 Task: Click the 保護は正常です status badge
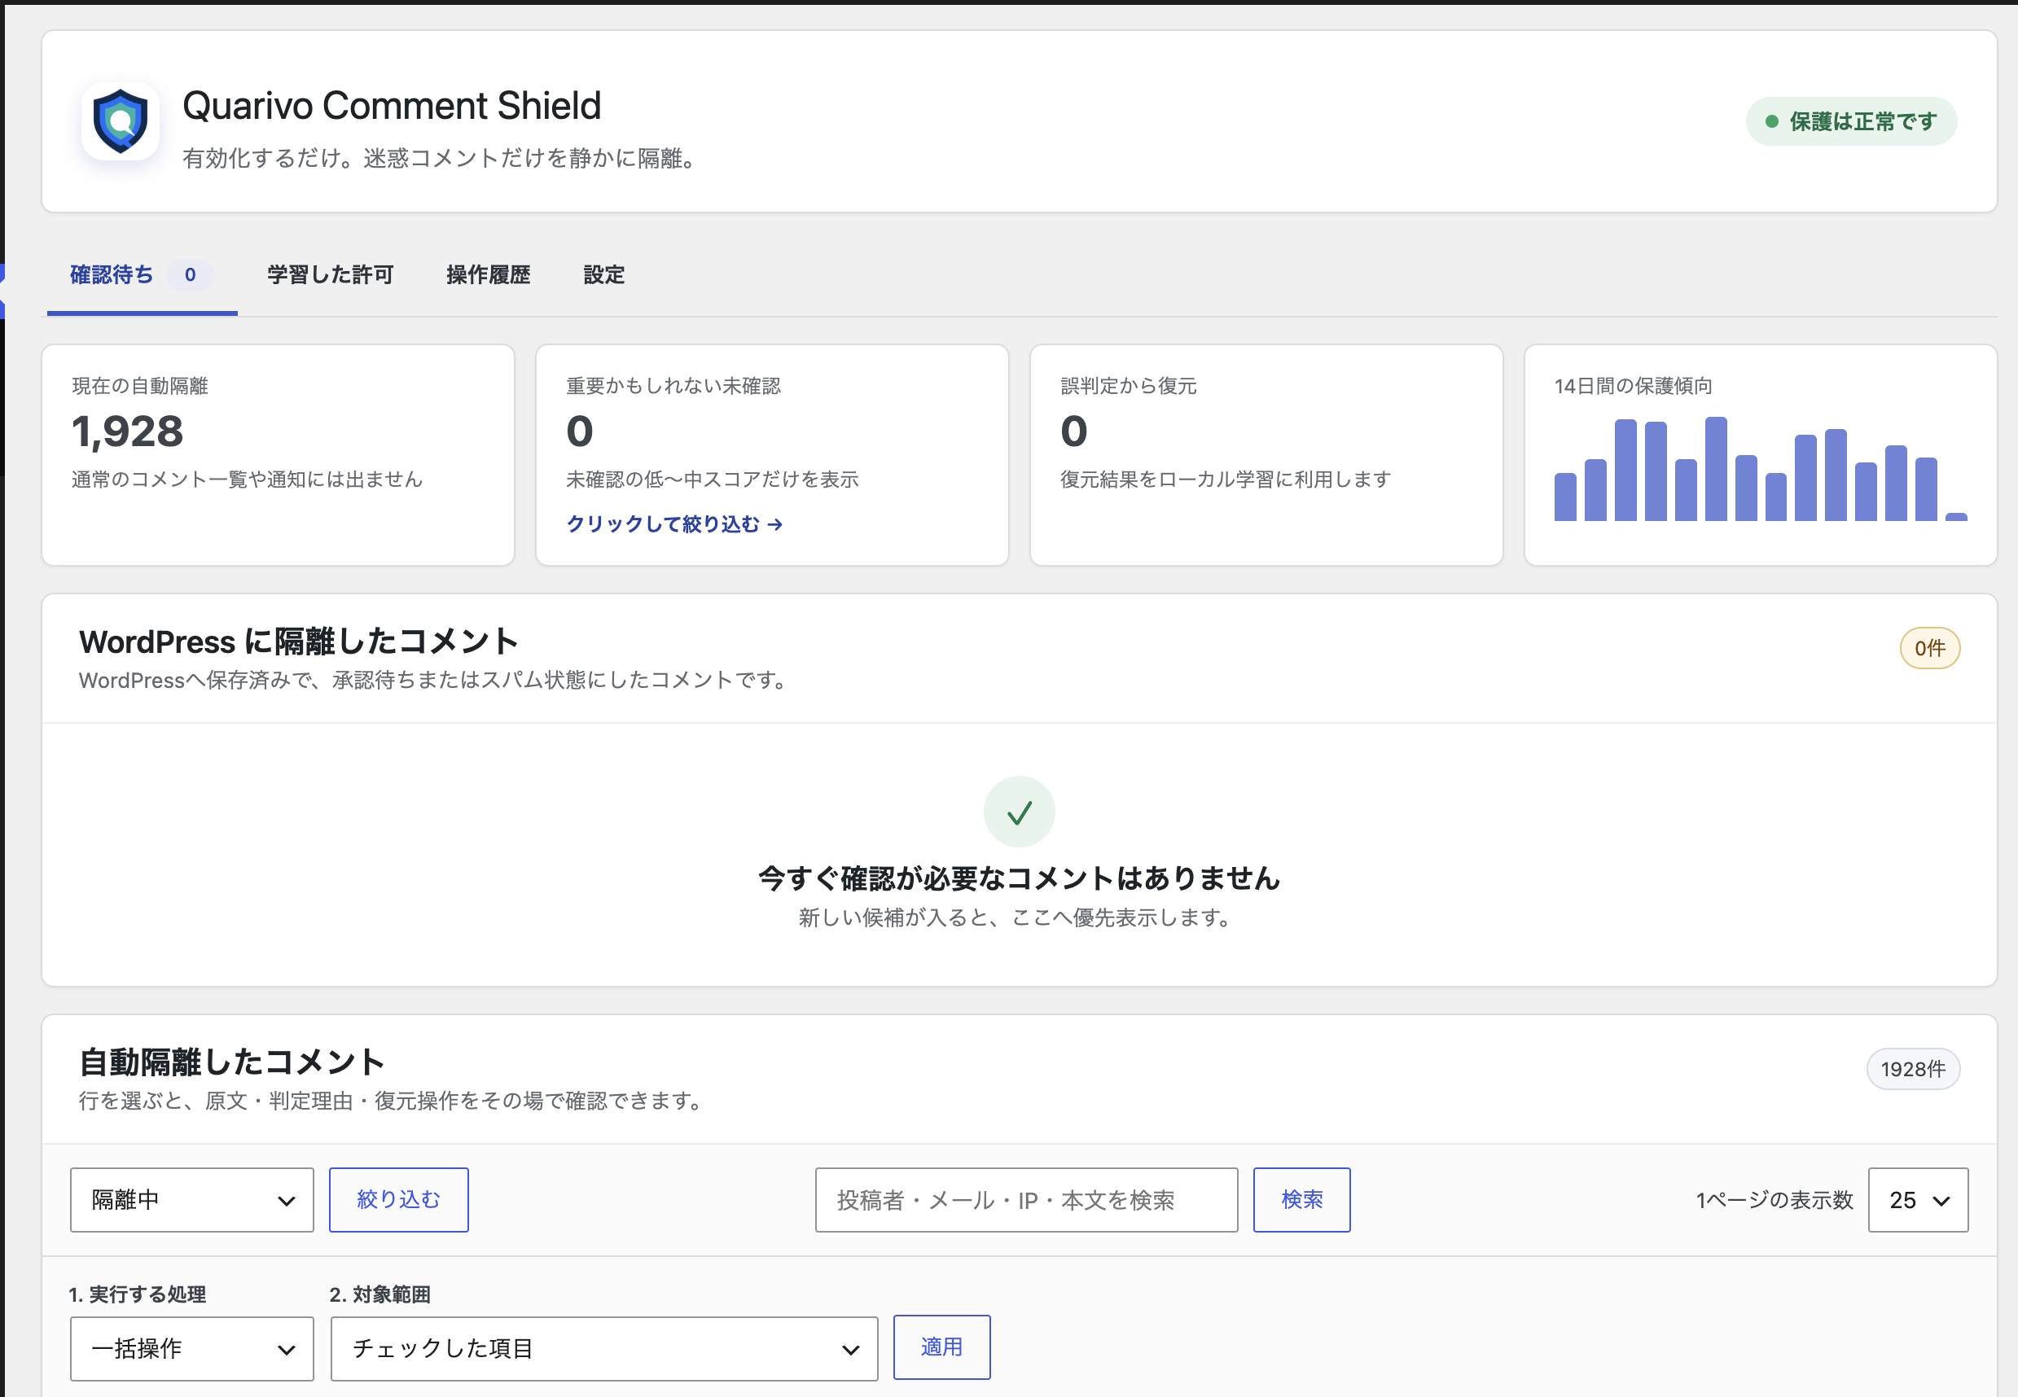[x=1851, y=121]
